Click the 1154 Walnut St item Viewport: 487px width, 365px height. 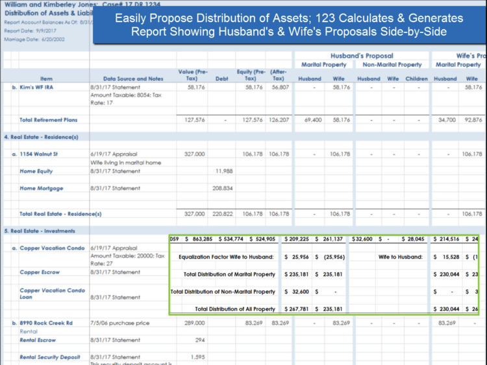click(41, 154)
